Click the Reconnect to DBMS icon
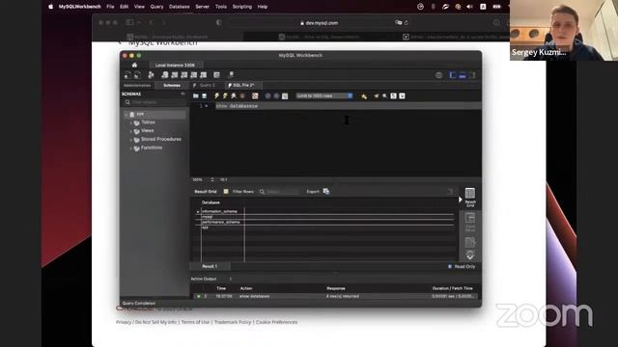Image resolution: width=618 pixels, height=347 pixels. (231, 75)
